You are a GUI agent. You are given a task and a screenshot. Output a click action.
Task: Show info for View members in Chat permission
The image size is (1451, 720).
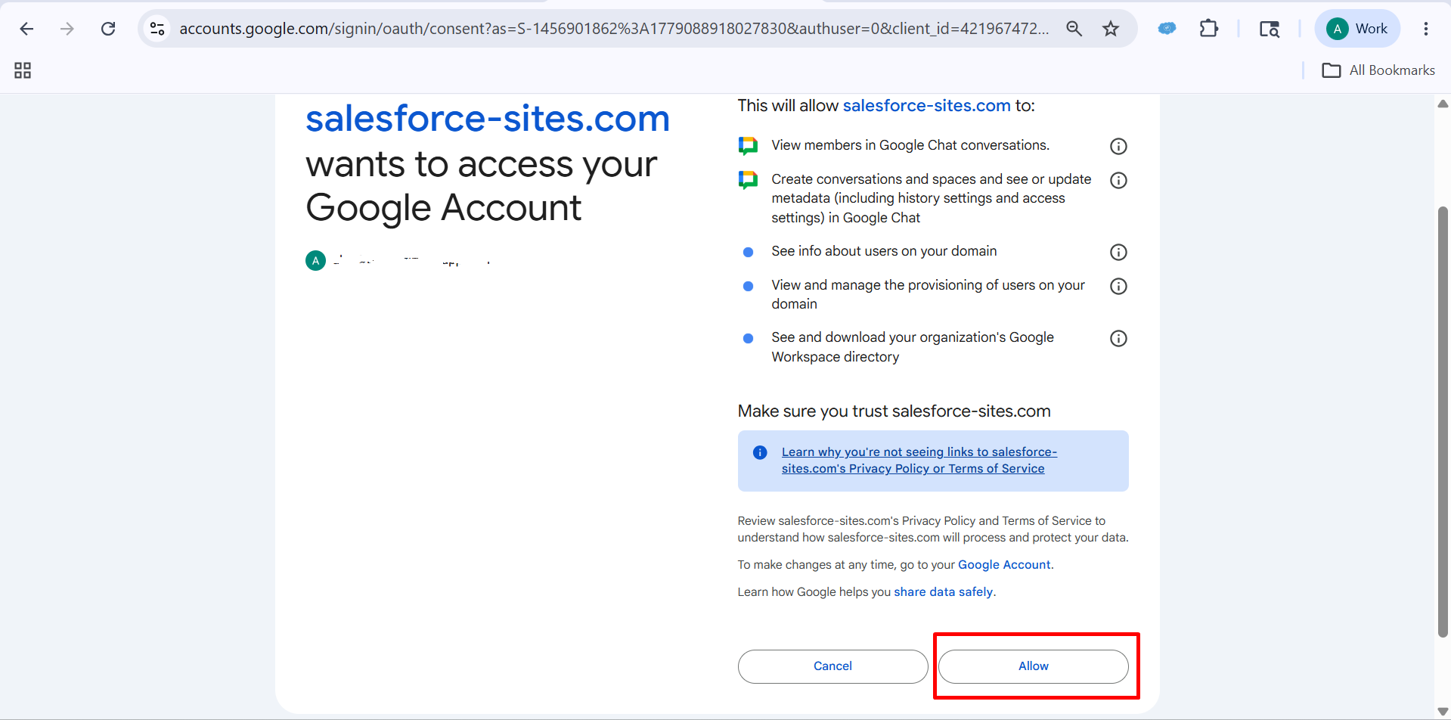click(1118, 146)
